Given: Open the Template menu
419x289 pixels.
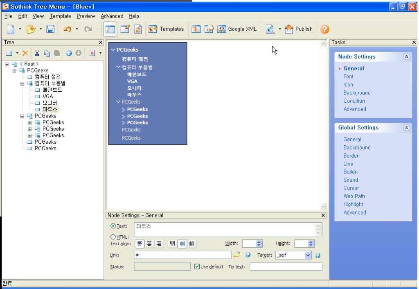Looking at the screenshot, I should click(60, 16).
